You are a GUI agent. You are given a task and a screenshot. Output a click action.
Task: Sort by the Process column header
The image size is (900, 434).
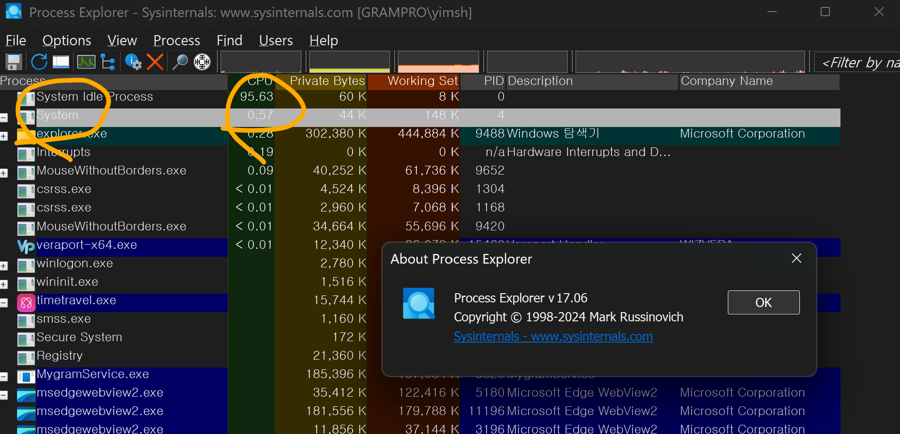[x=114, y=81]
